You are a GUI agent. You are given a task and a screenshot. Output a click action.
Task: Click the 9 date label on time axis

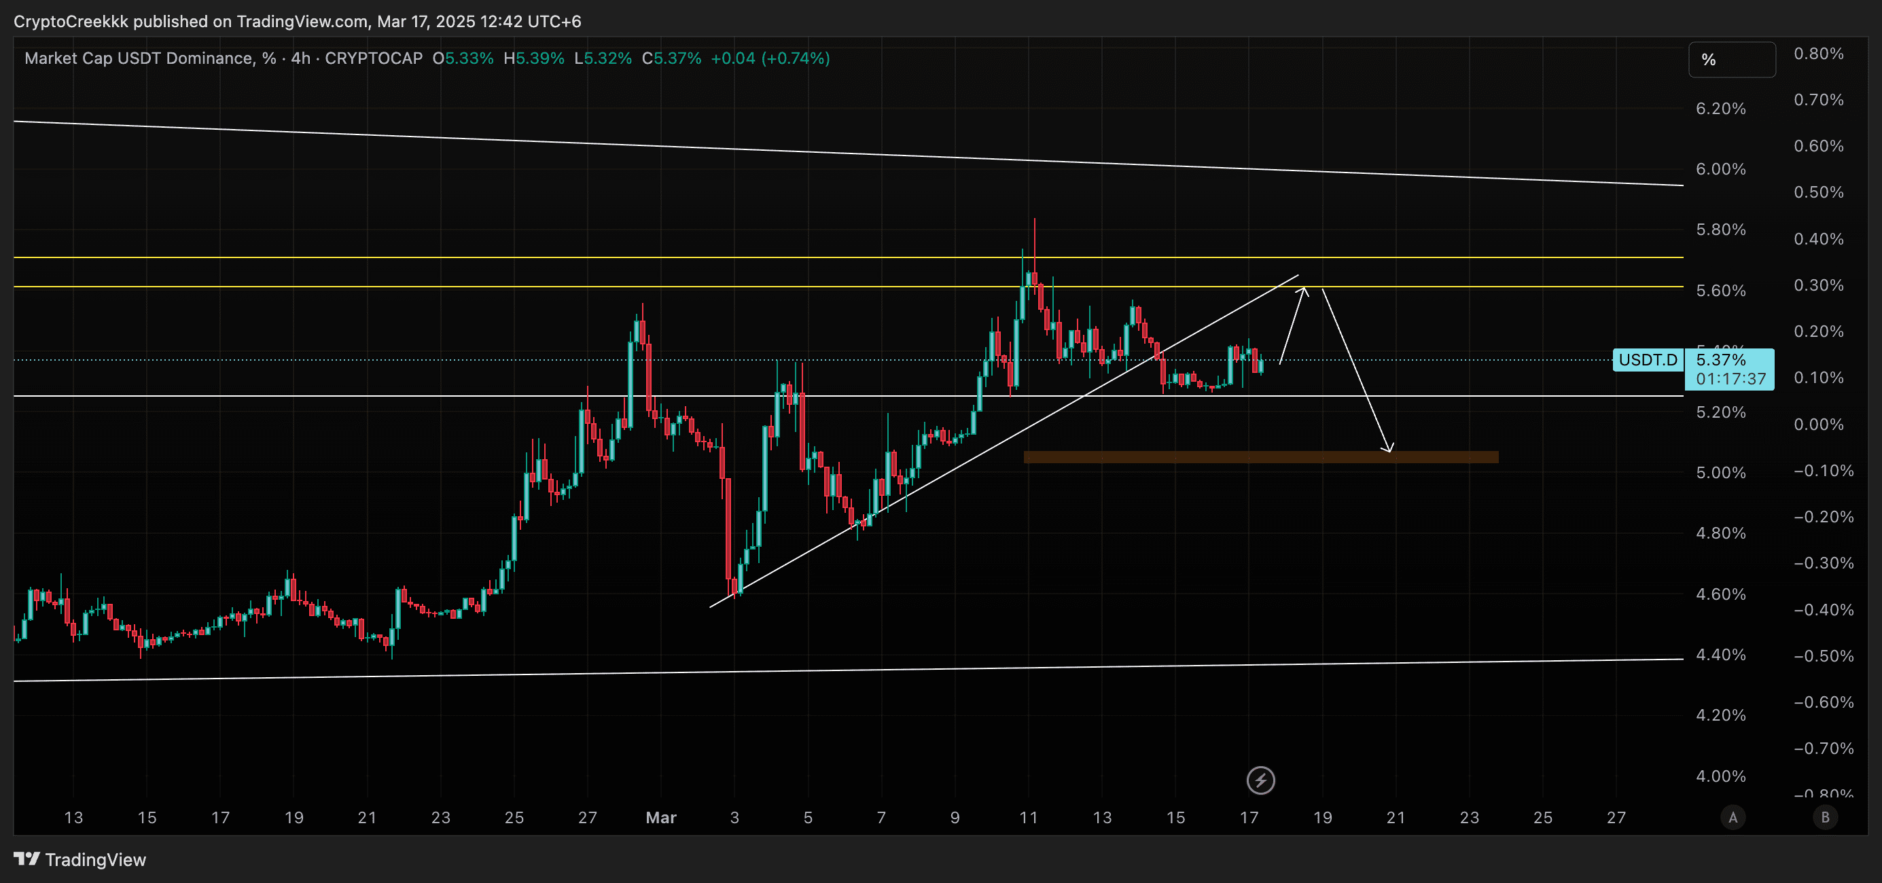point(954,817)
